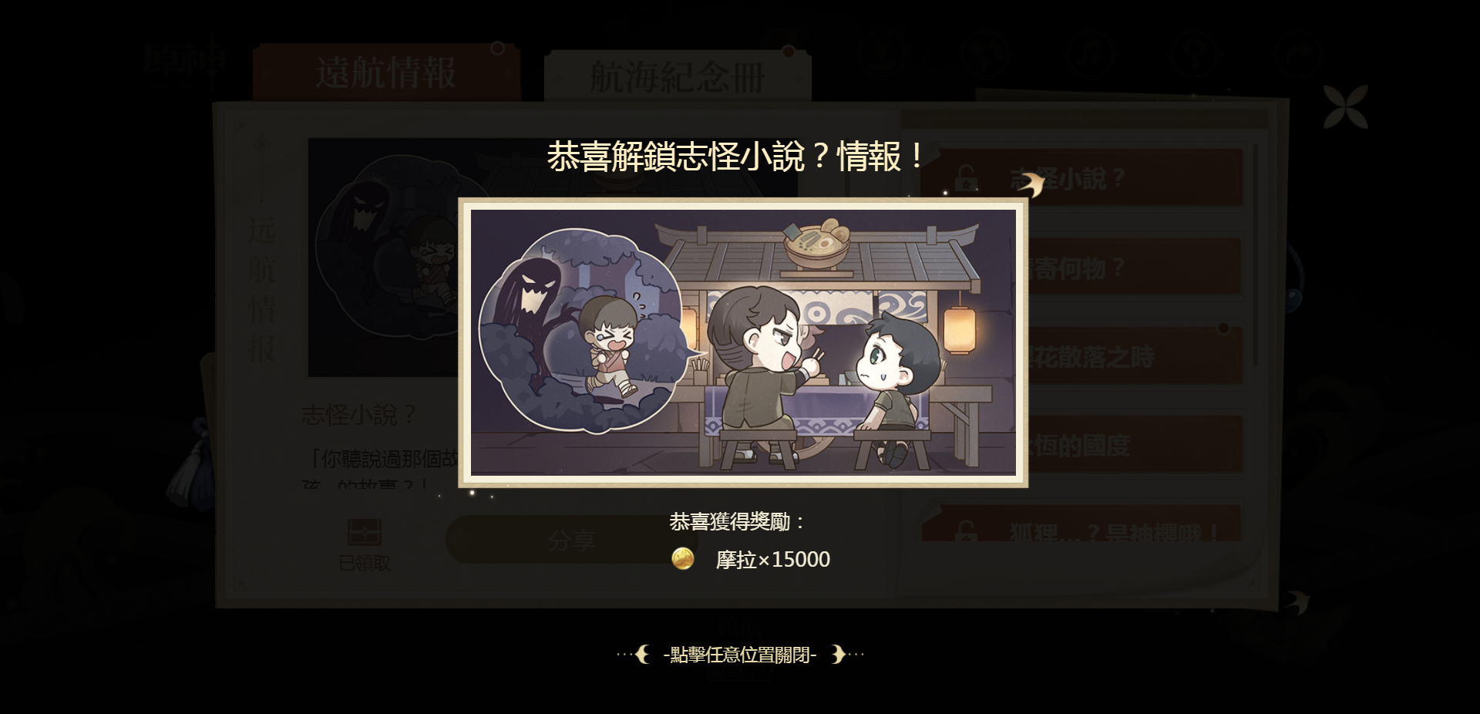
Task: Switch to the 遠航情報 tab
Action: (386, 72)
